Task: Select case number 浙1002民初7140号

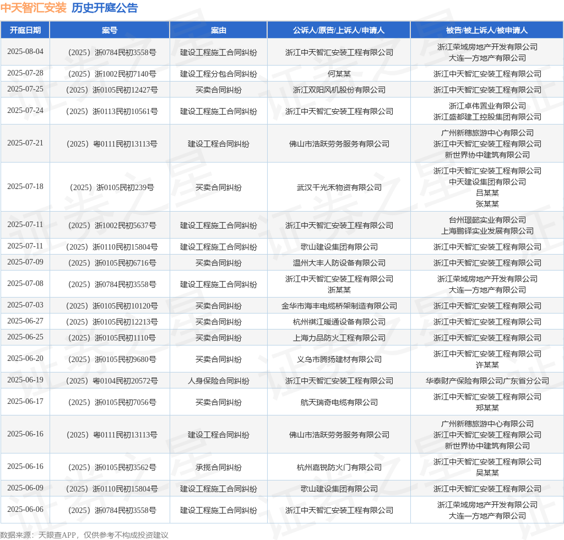Action: [112, 74]
